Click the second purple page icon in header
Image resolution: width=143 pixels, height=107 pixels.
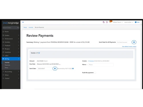(107, 22)
